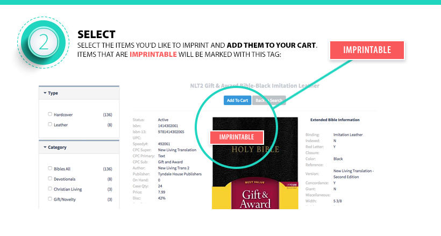The width and height of the screenshot is (441, 236).
Task: Click the New Living Translation CPC Super value
Action: (179, 150)
